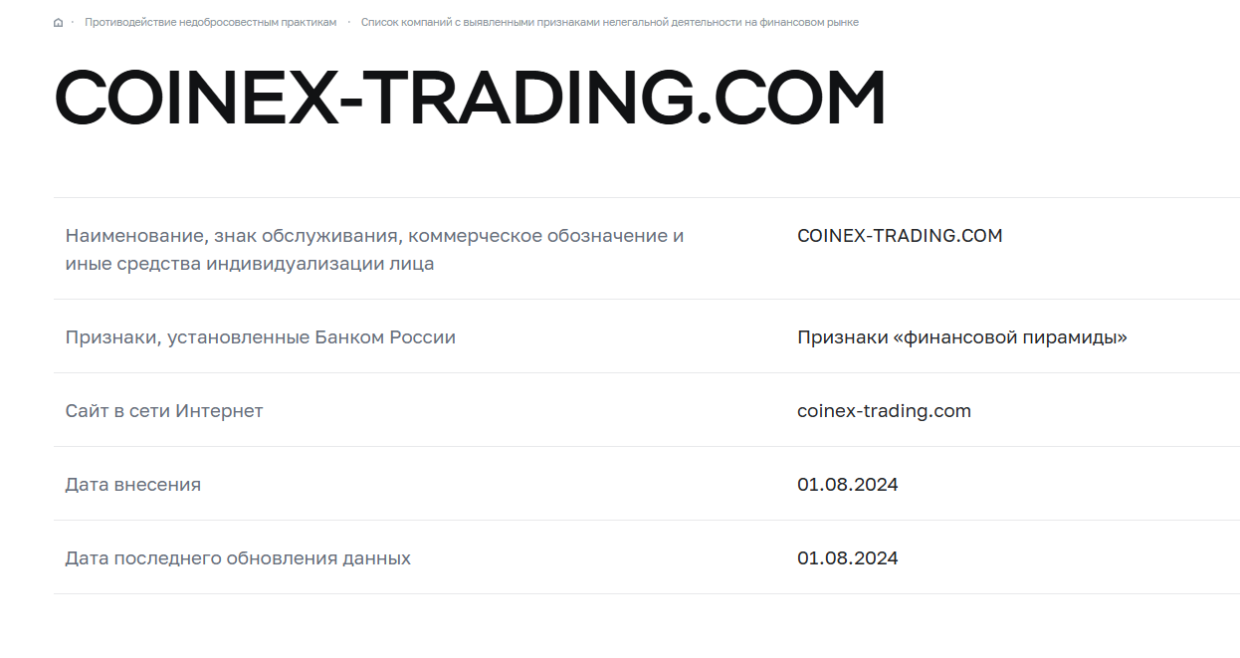Click the second breadcrumb separator dot
The width and height of the screenshot is (1240, 658).
[x=347, y=21]
